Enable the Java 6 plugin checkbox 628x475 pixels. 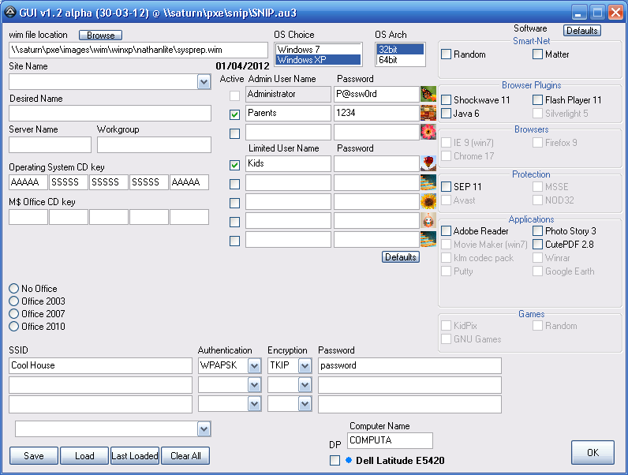[x=447, y=114]
